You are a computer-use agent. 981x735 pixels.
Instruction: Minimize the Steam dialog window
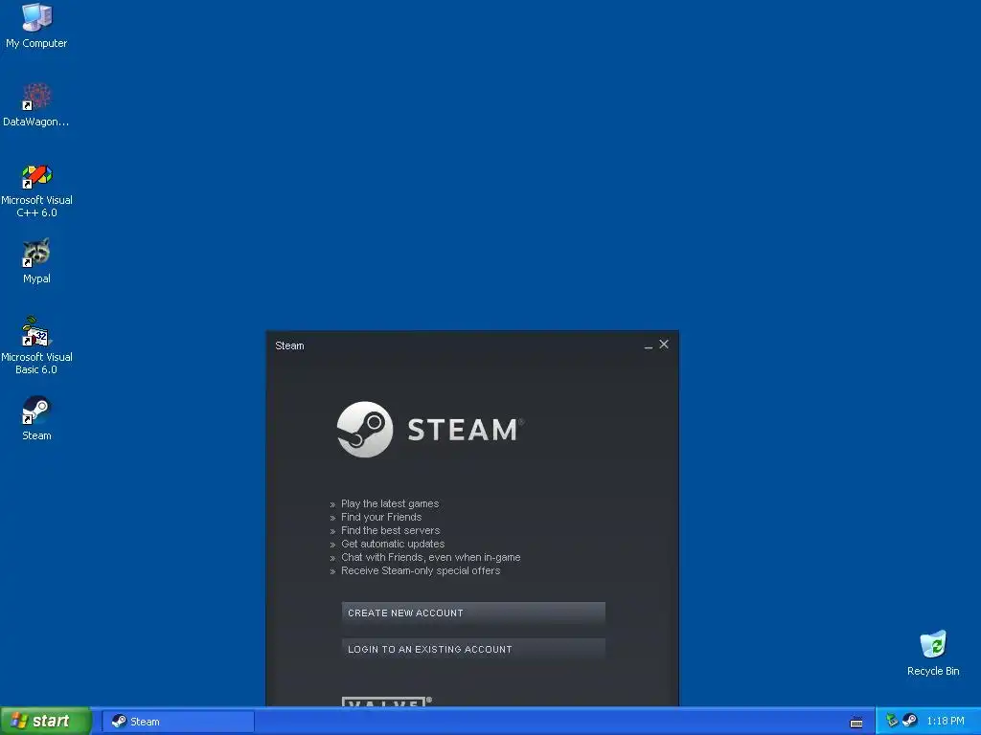[649, 345]
